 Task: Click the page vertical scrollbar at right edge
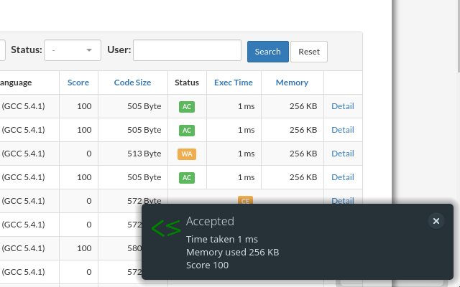459,36
